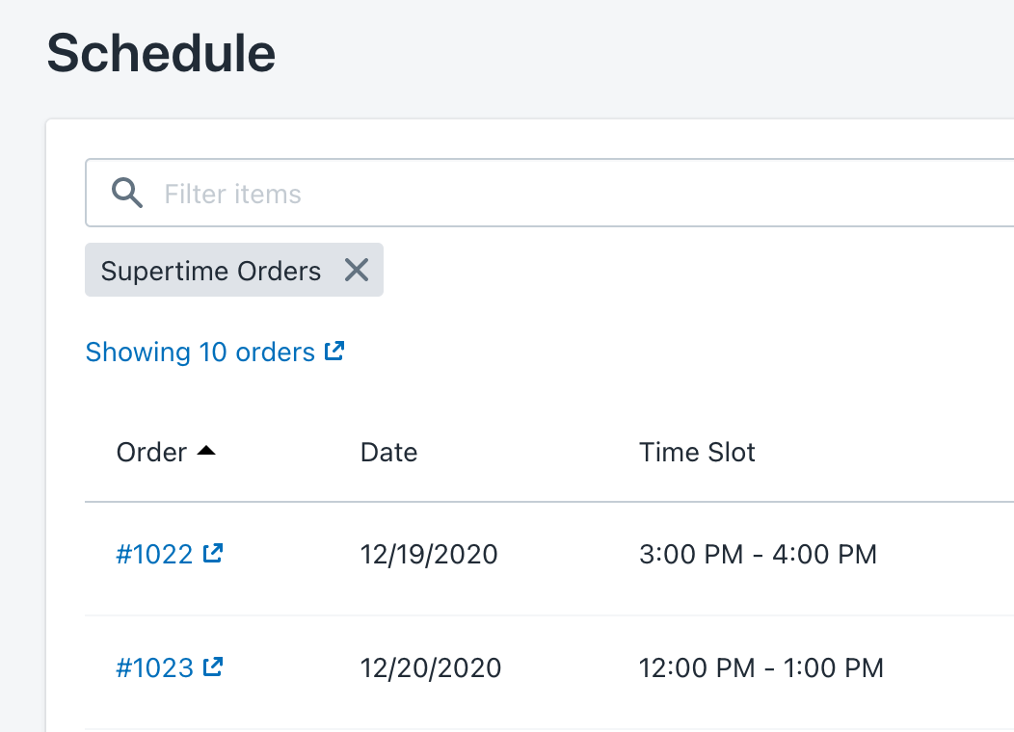Click the ascending sort arrow next to Order
The height and width of the screenshot is (732, 1014).
point(205,451)
